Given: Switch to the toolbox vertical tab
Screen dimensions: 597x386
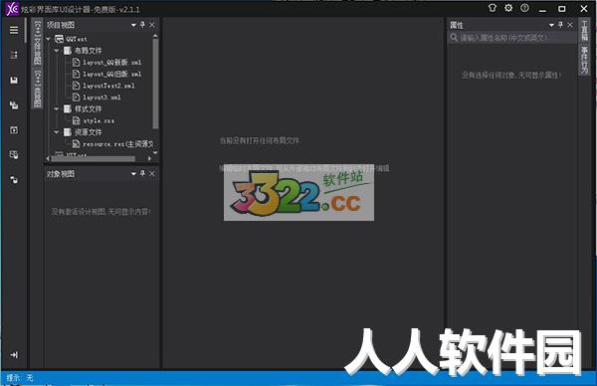Looking at the screenshot, I should point(584,31).
